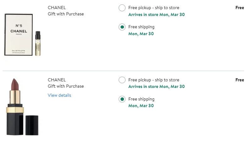Click Gift with Purchase text for perfume
The height and width of the screenshot is (142, 247).
pos(66,14)
